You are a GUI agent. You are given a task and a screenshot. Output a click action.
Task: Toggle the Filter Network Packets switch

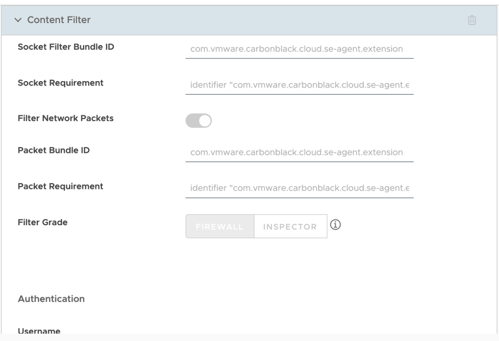199,121
